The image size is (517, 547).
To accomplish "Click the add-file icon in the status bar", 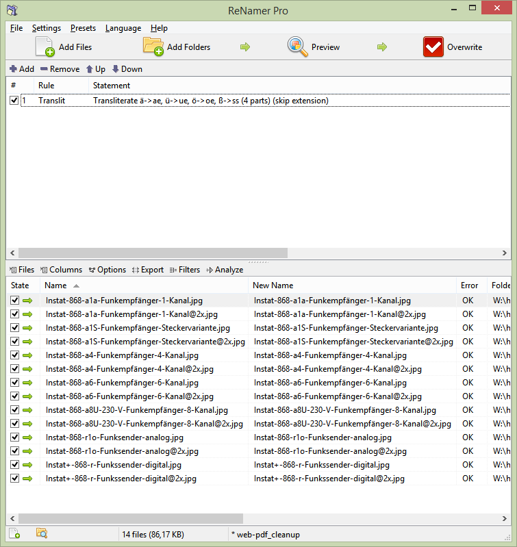I will click(14, 534).
